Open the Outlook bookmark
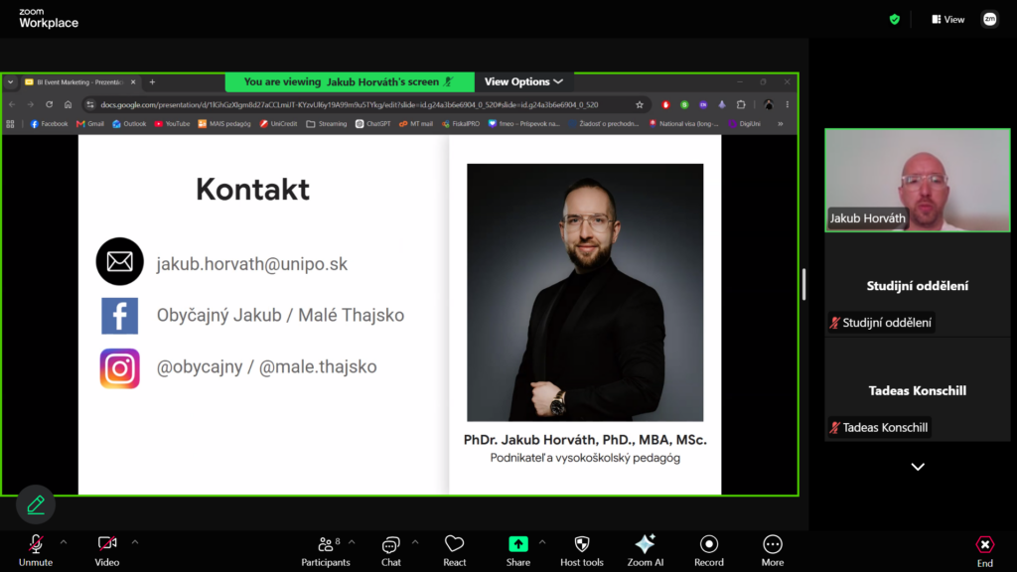This screenshot has width=1017, height=572. click(129, 124)
